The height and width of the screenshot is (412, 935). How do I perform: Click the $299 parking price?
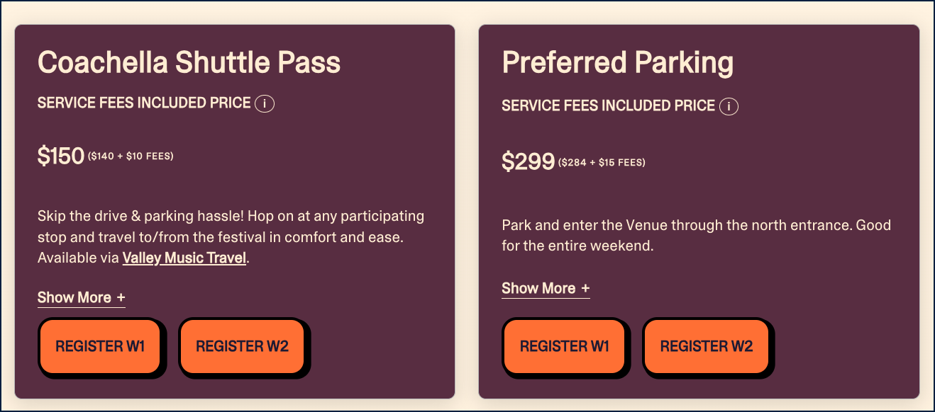click(528, 162)
